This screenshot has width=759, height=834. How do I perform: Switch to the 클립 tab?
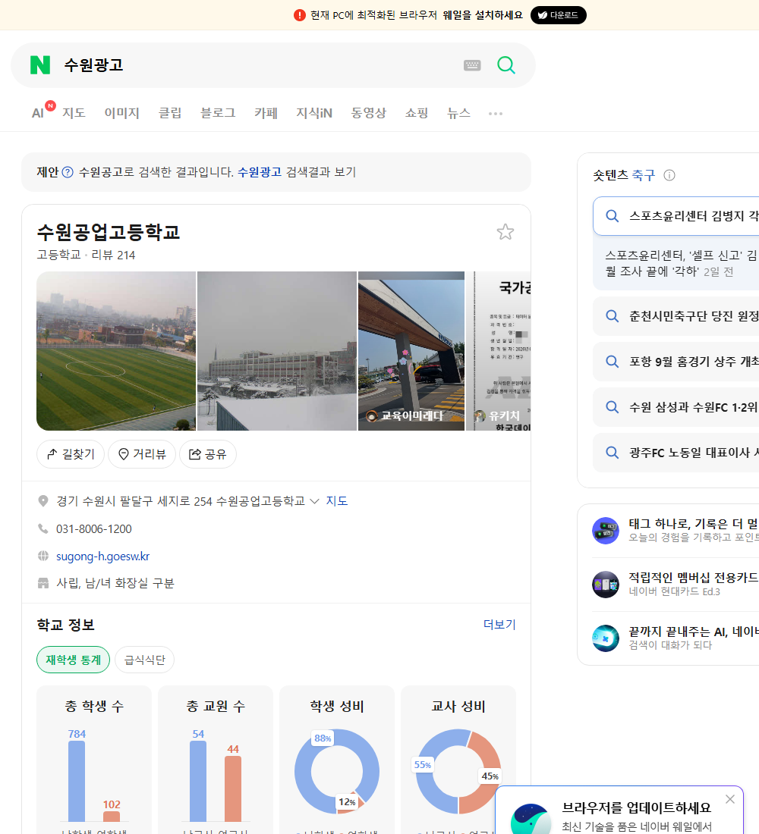coord(170,113)
